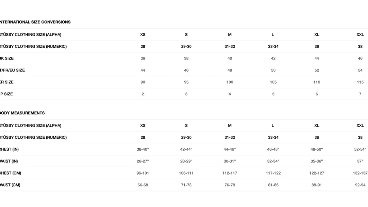This screenshot has height=207, width=368.
Task: Select KR size value 105
Action: tap(273, 82)
